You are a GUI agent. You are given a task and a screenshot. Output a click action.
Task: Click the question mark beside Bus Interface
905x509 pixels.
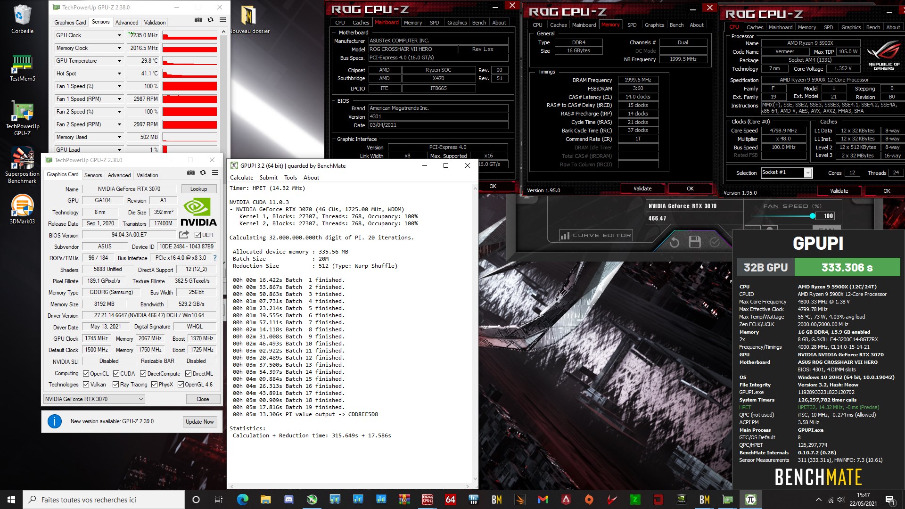click(215, 258)
